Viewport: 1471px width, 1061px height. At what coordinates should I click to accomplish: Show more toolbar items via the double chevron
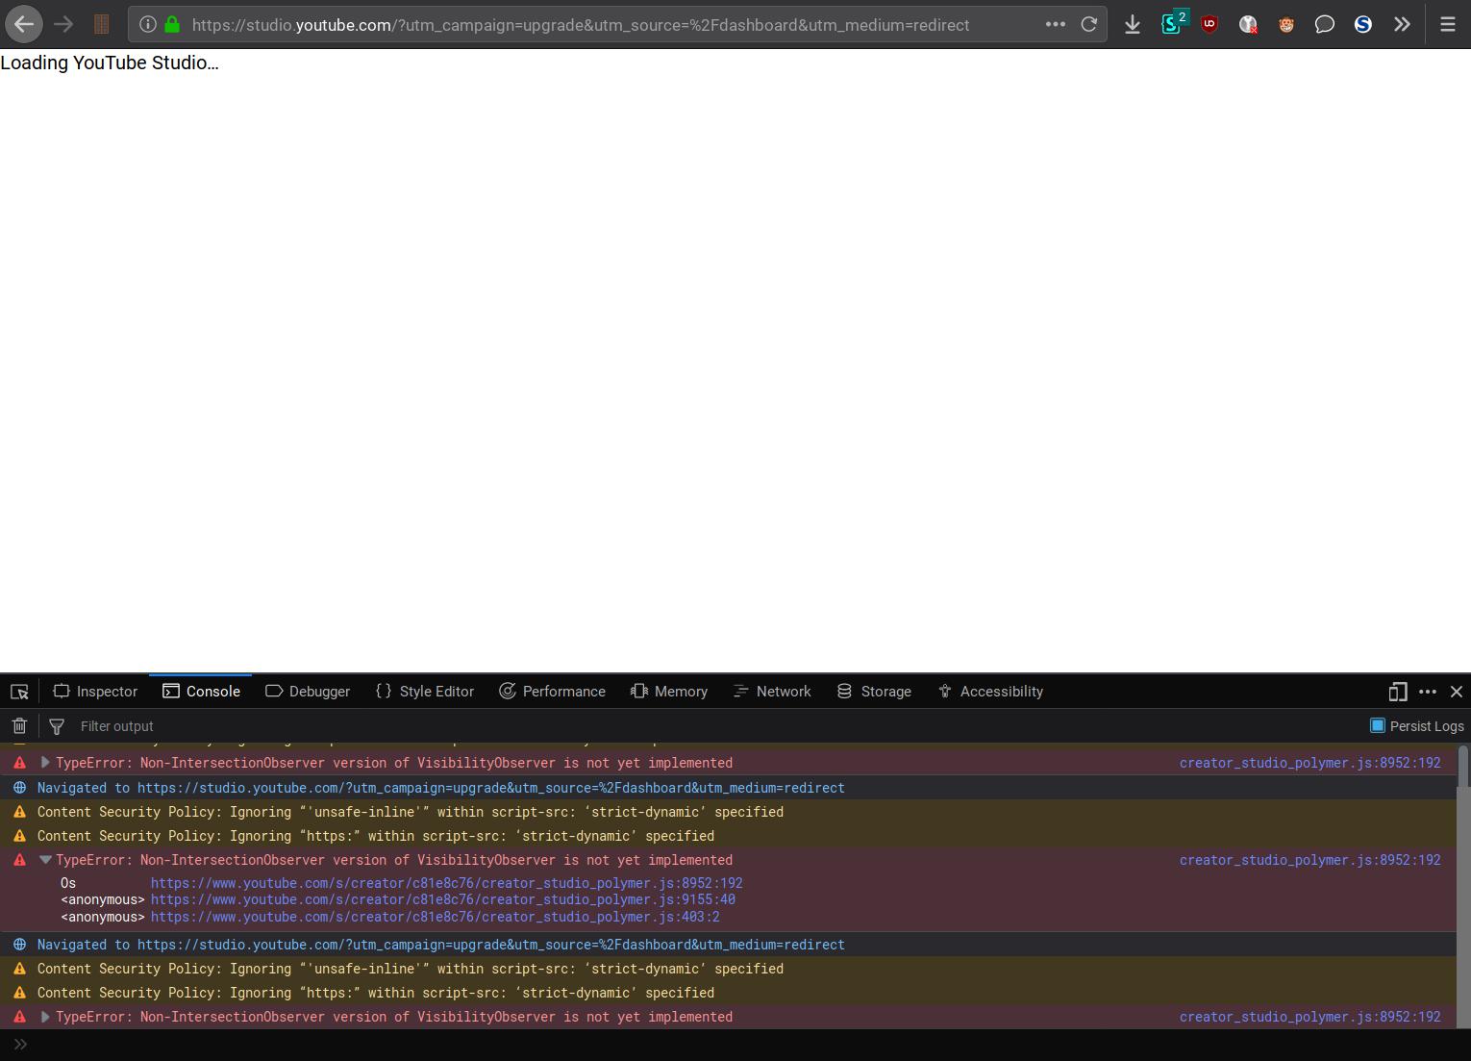coord(1402,25)
